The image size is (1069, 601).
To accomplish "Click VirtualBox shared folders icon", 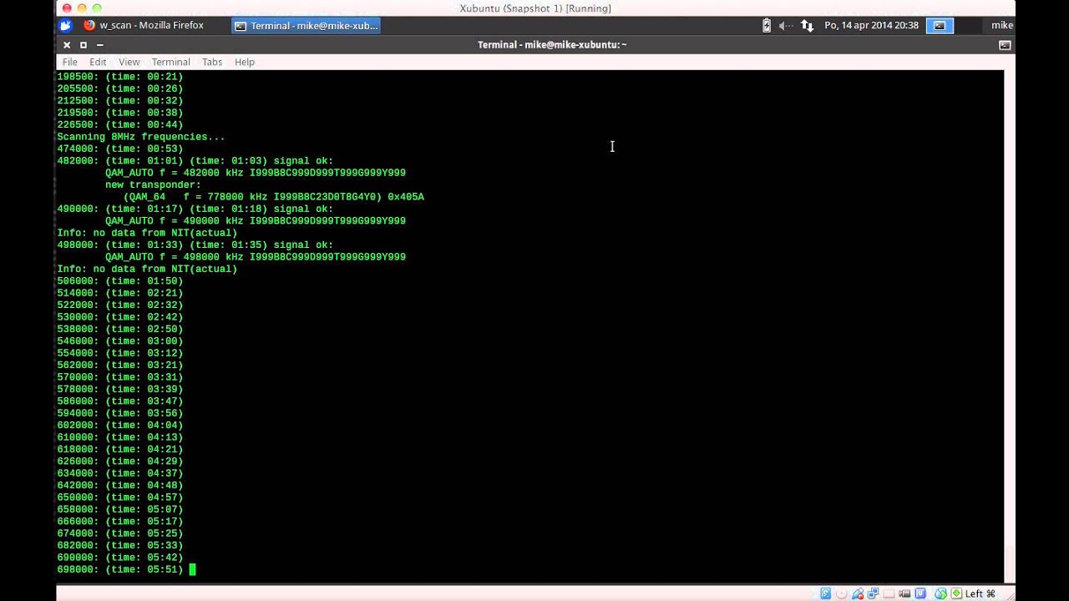I will (889, 593).
